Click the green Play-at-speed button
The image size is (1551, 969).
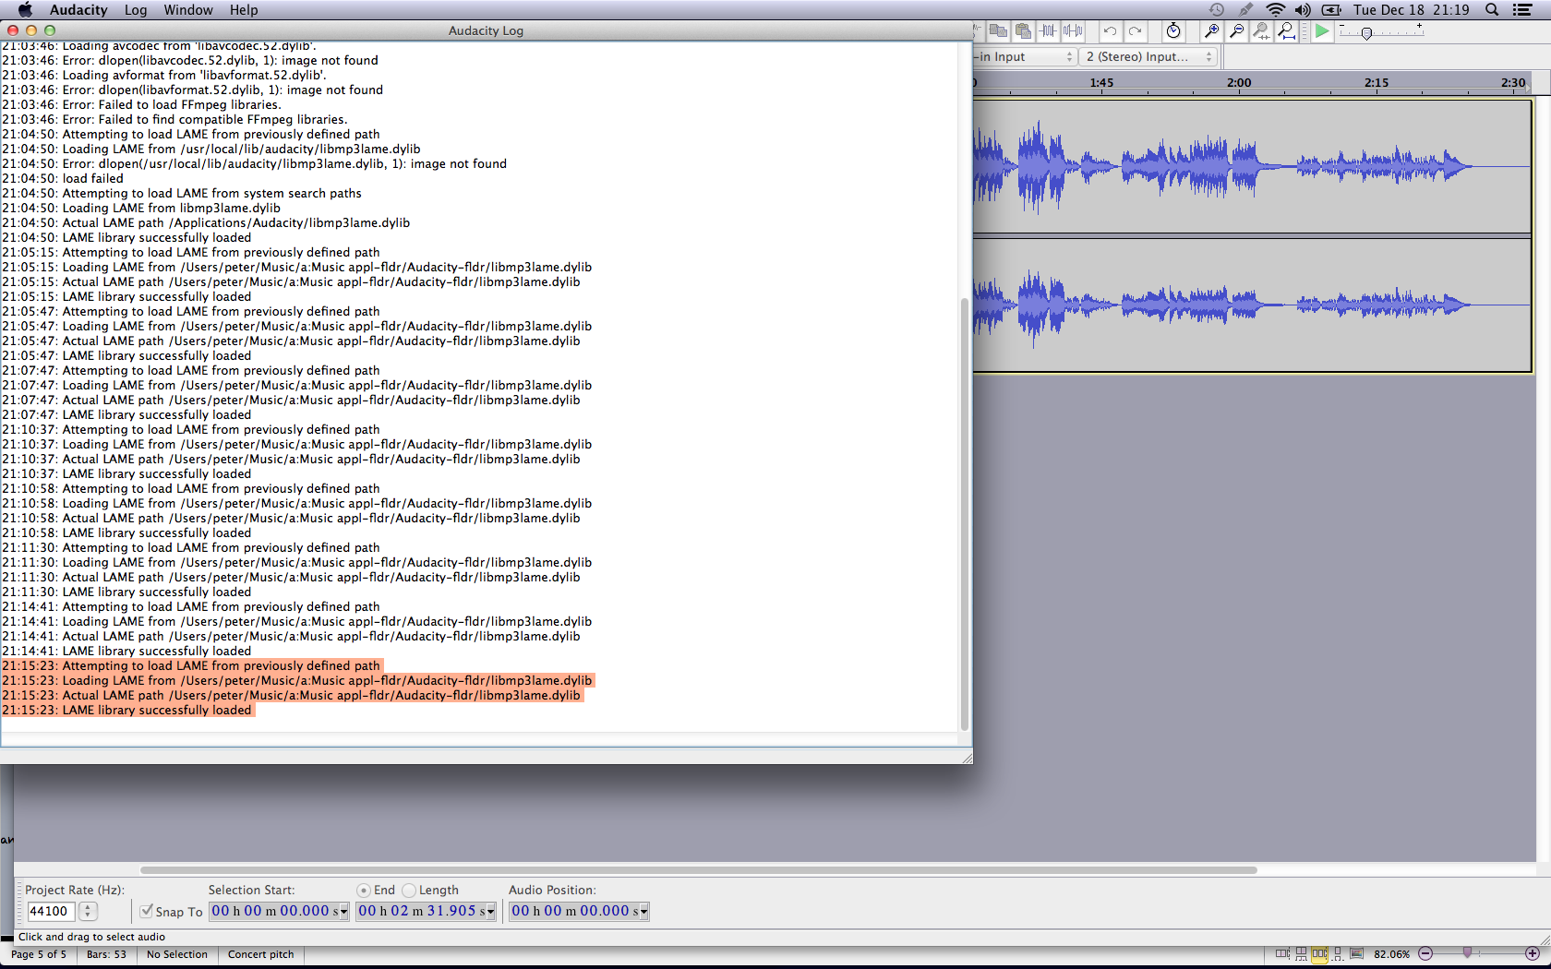tap(1322, 31)
